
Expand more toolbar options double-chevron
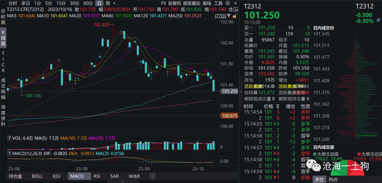click(x=235, y=4)
